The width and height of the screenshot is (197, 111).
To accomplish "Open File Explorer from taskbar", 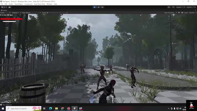I will 56,108.
